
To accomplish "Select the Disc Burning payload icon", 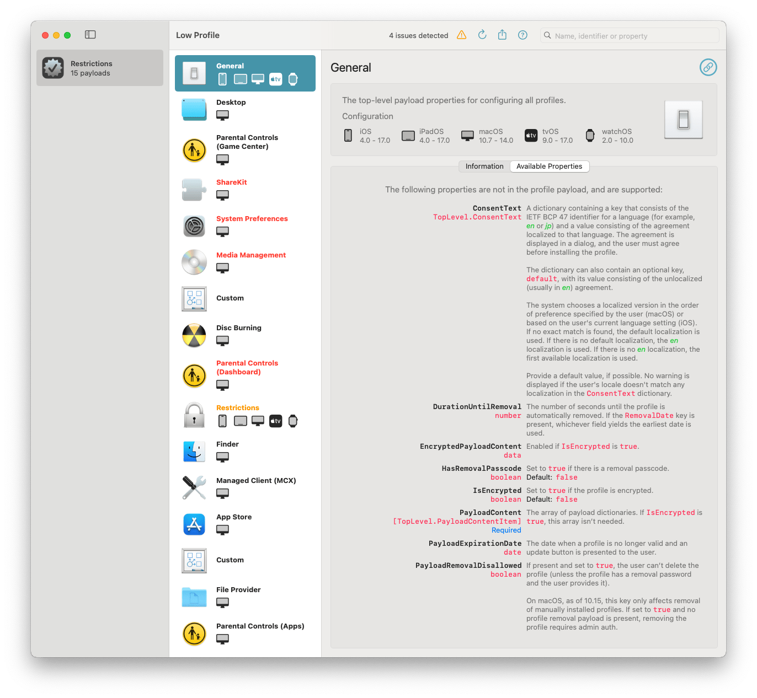I will click(x=194, y=335).
